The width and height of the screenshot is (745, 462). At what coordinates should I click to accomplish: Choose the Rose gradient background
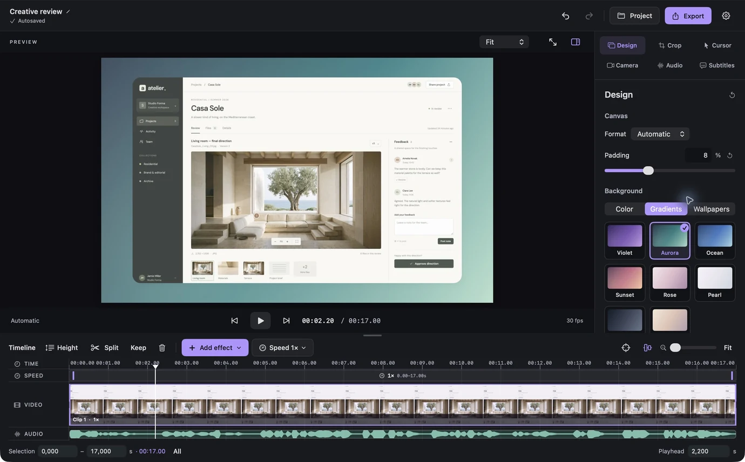point(670,283)
